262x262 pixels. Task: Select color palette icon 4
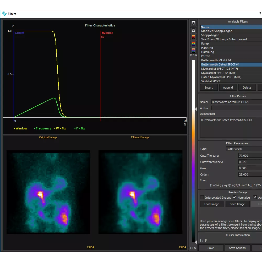click(x=193, y=44)
